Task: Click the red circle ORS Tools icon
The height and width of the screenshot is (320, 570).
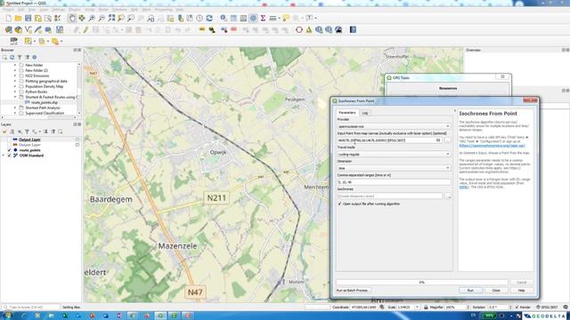Action: pos(299,29)
